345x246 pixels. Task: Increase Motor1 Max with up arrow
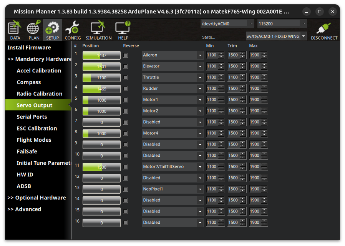tap(264, 98)
